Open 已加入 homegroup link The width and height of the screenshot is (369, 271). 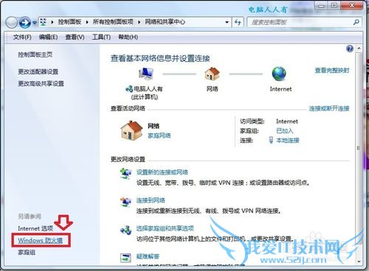pyautogui.click(x=285, y=131)
